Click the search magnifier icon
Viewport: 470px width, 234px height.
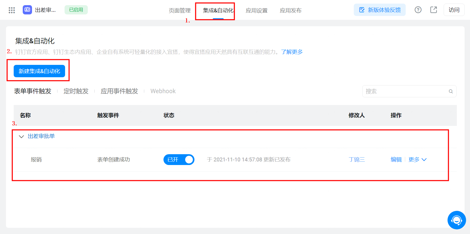[451, 91]
